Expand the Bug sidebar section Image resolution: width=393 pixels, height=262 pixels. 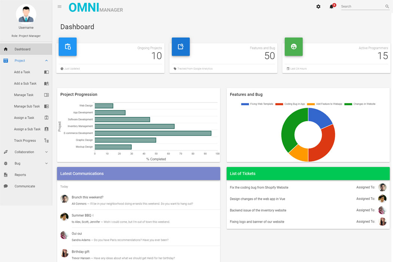click(x=46, y=164)
